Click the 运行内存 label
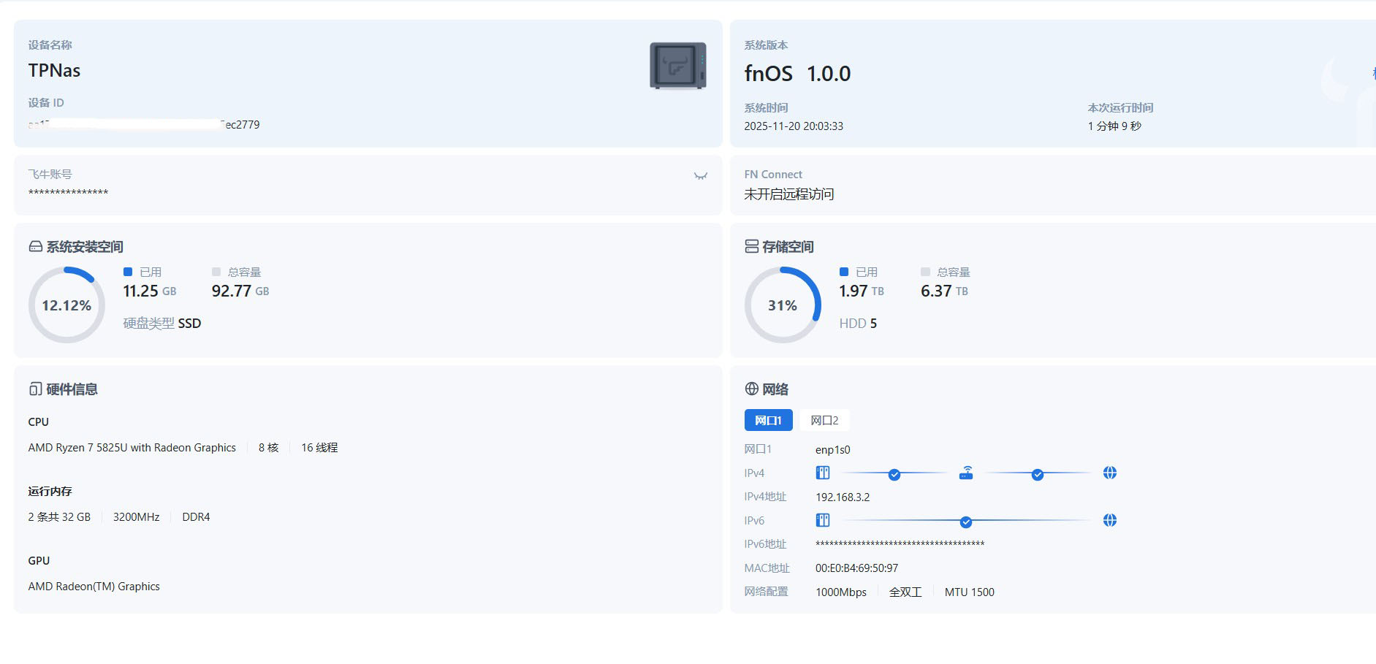This screenshot has width=1376, height=664. 50,492
